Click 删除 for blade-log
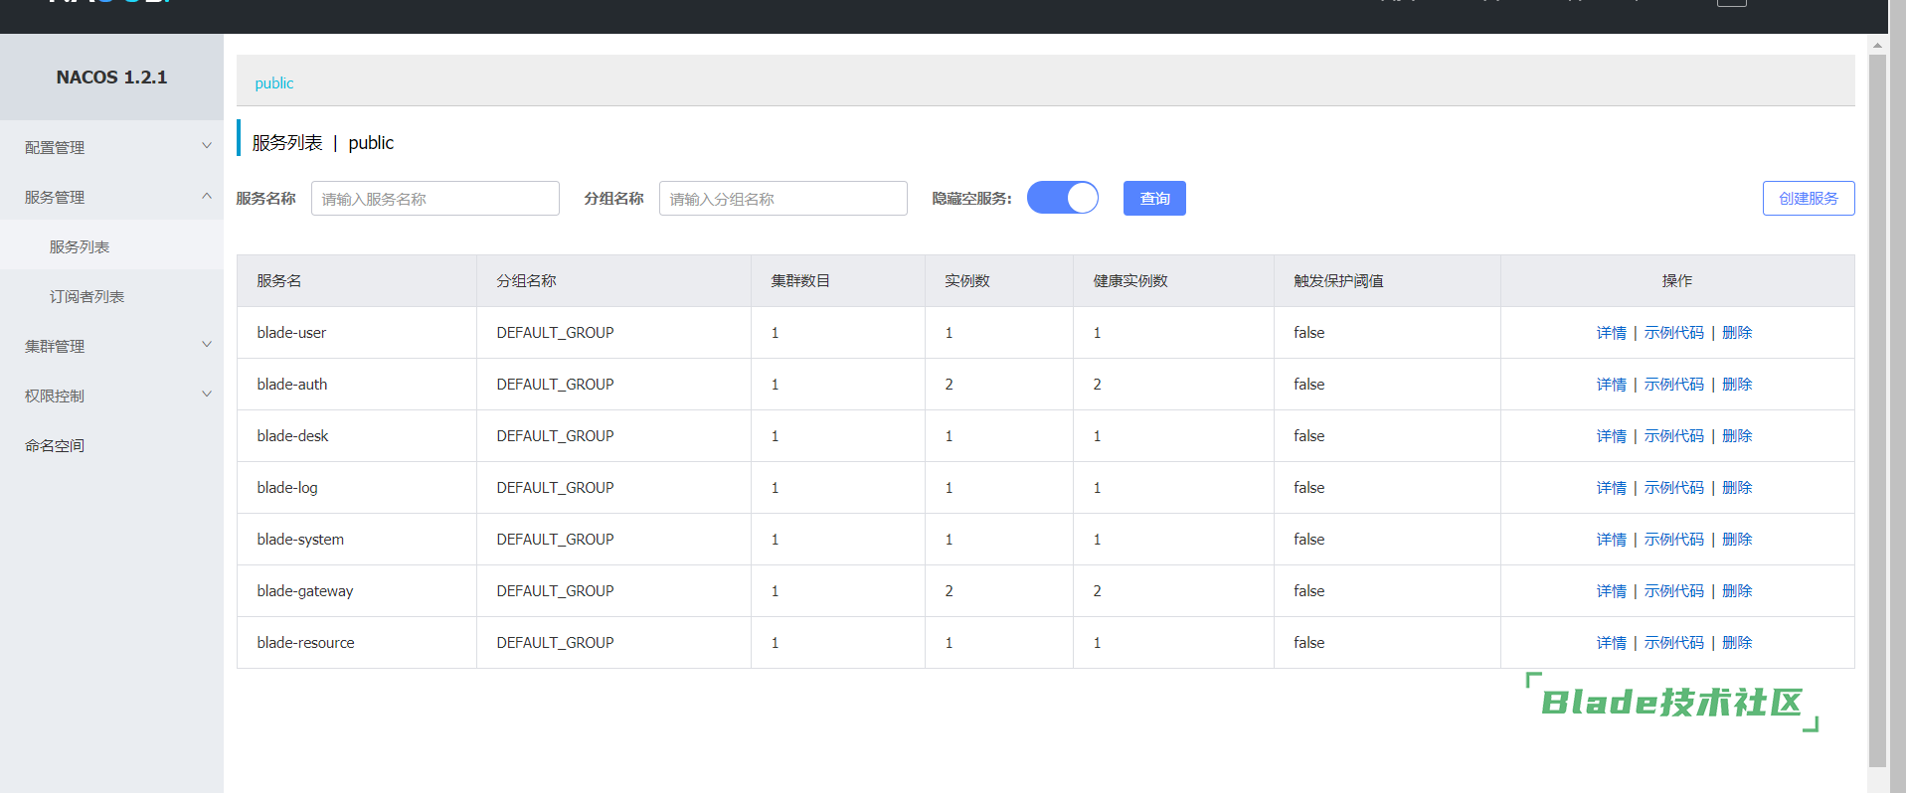Viewport: 1906px width, 793px height. (1737, 488)
